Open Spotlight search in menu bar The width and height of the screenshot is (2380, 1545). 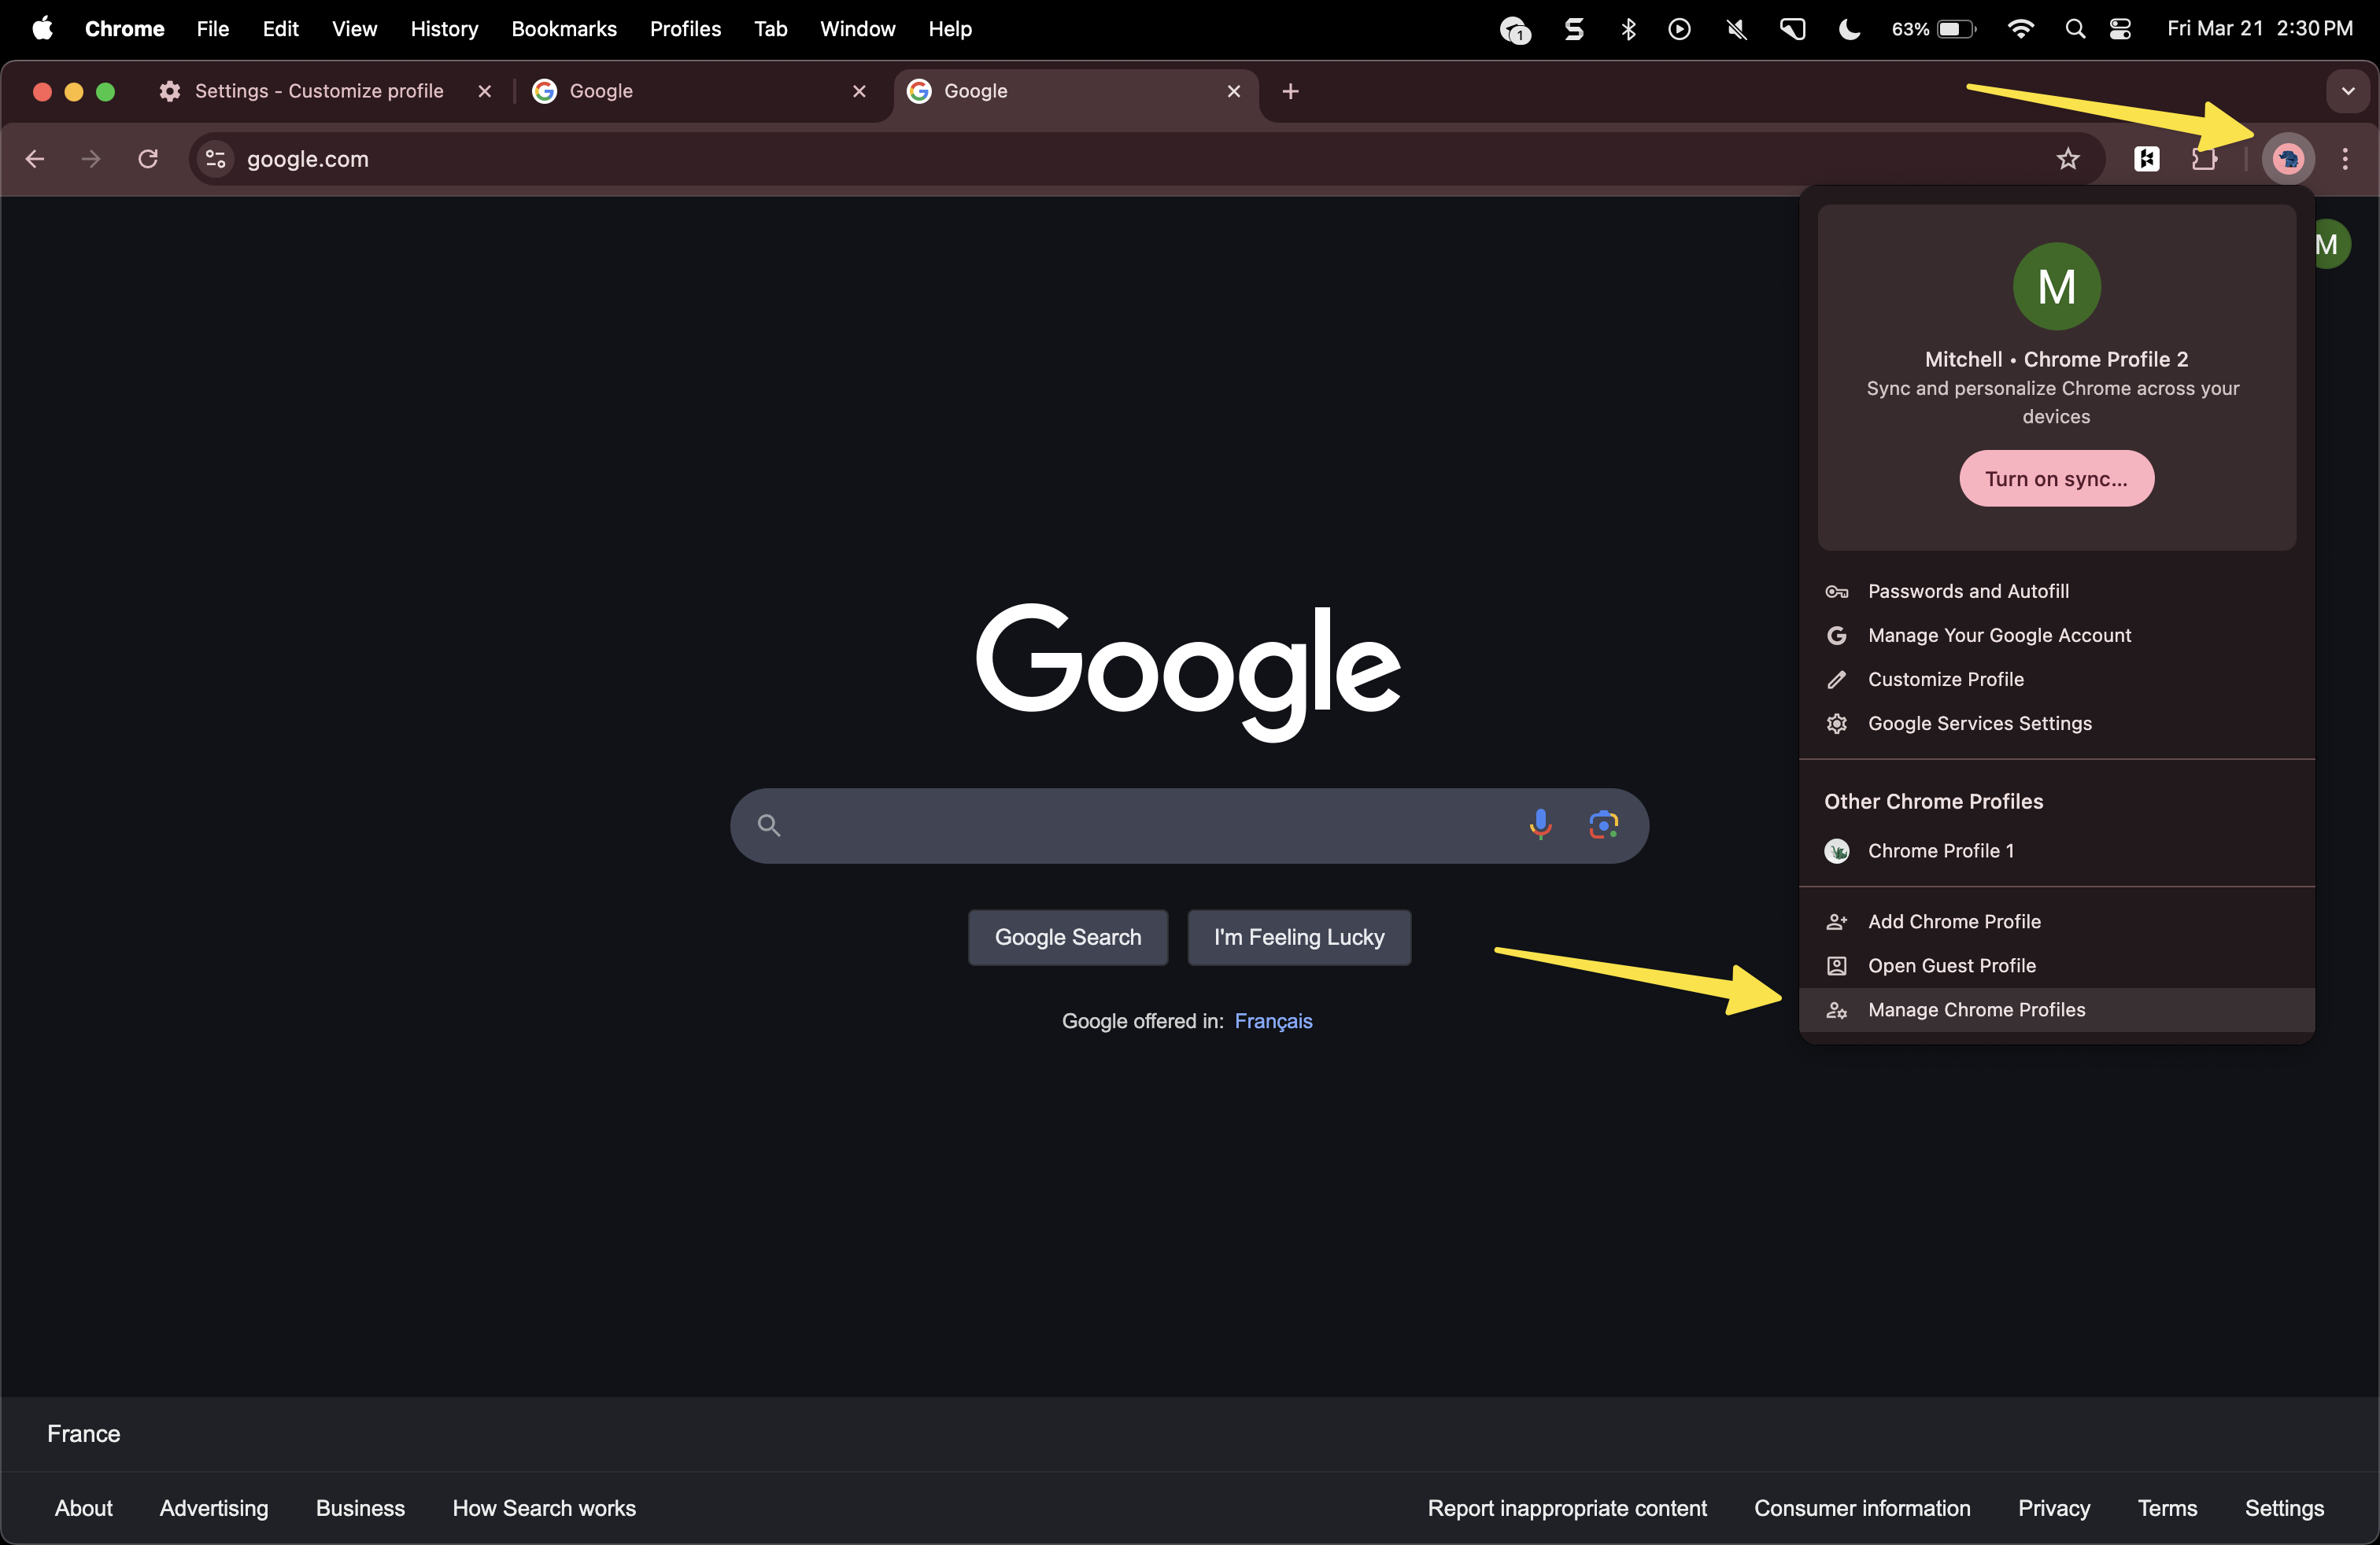click(2075, 29)
